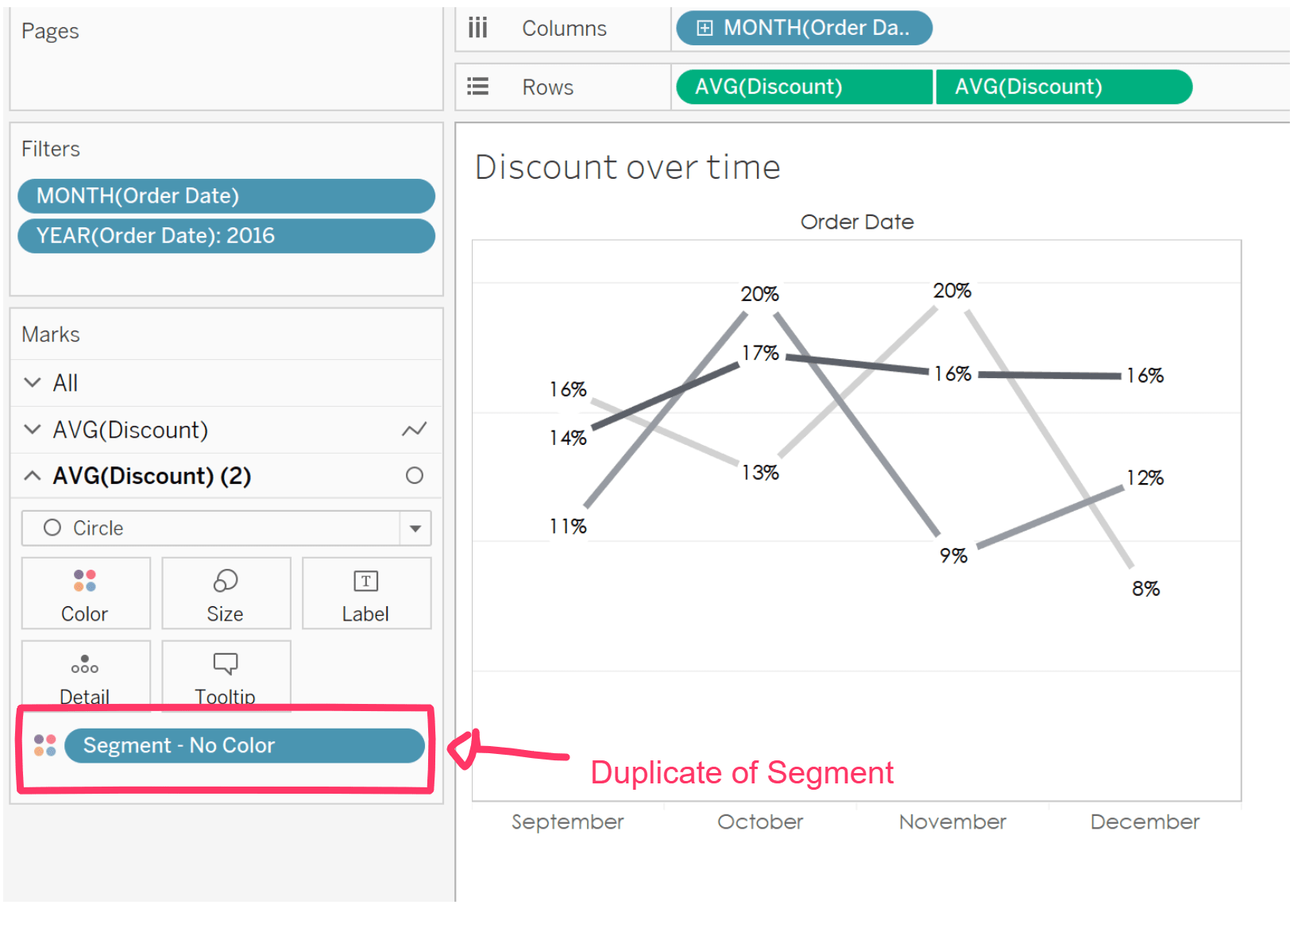The image size is (1309, 928).
Task: Select the first AVG(Discount) pill on Rows
Action: (x=802, y=87)
